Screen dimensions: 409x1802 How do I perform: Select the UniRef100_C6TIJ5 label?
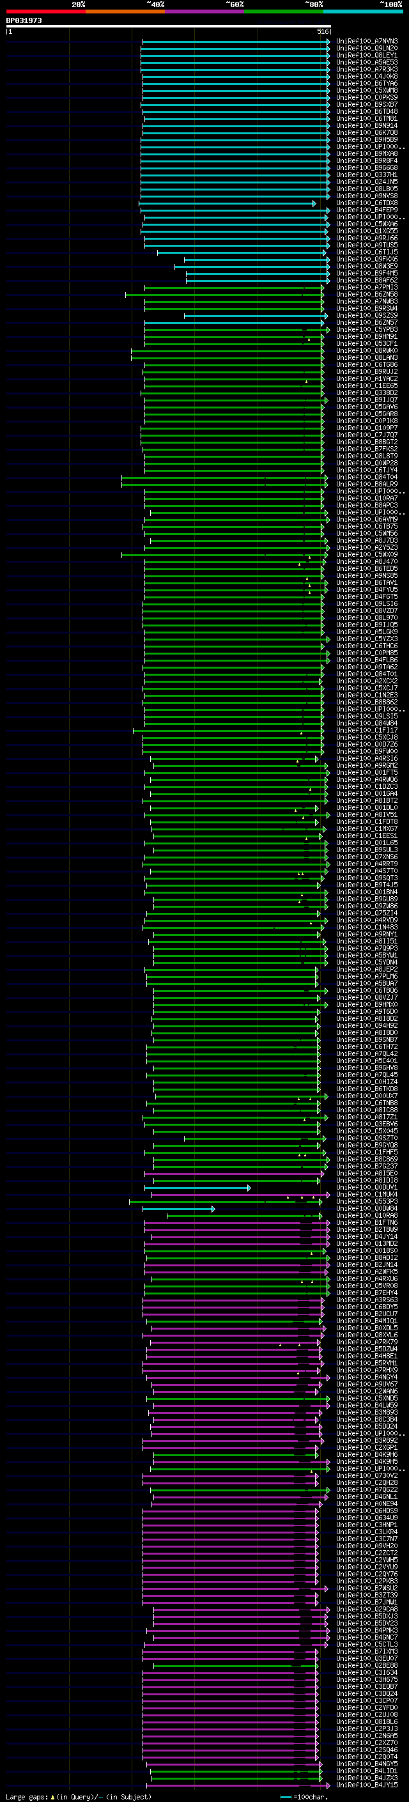point(367,252)
